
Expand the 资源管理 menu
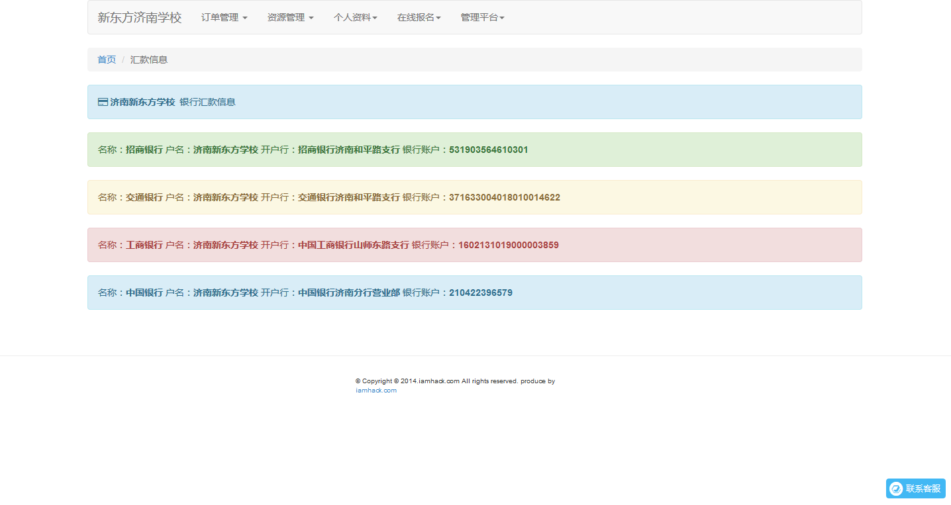[x=291, y=17]
